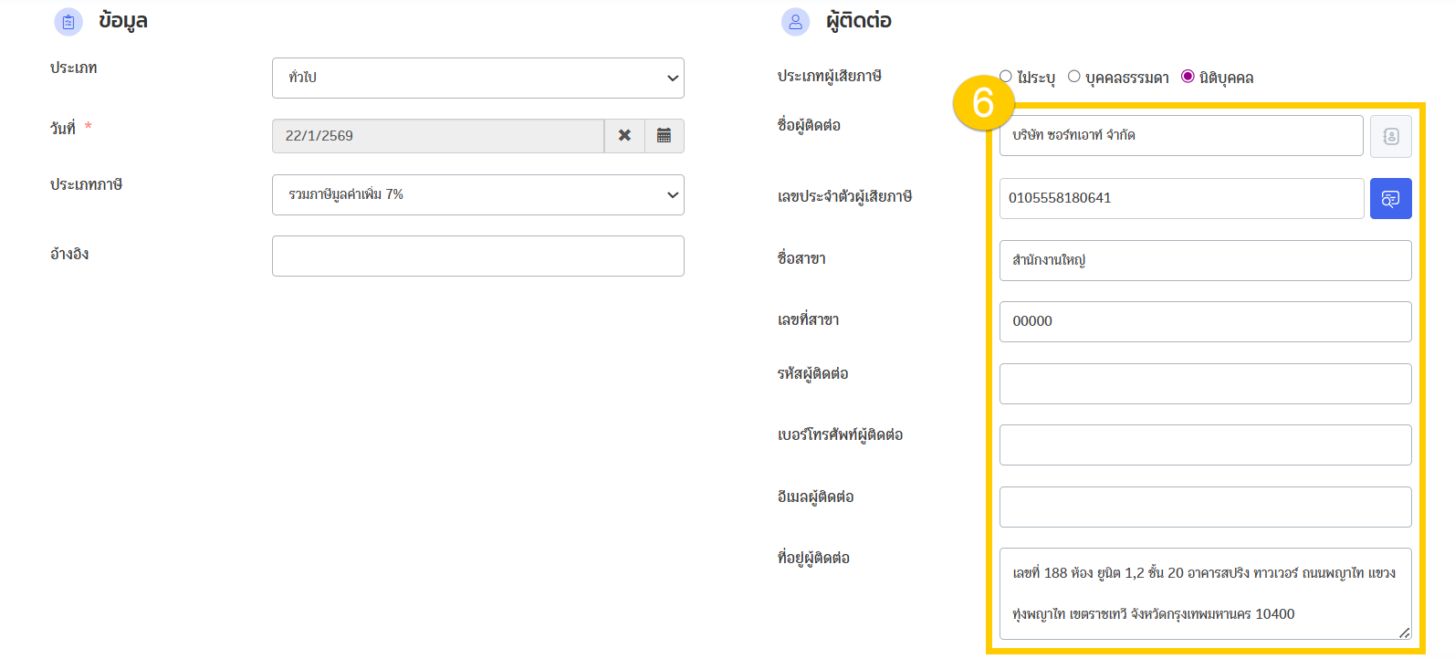Image resolution: width=1455 pixels, height=659 pixels.
Task: Click the branch name field สำนักงานใหญ่
Action: (x=1205, y=261)
